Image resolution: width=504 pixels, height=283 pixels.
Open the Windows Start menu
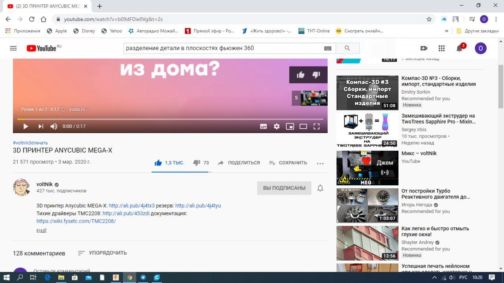click(x=7, y=277)
